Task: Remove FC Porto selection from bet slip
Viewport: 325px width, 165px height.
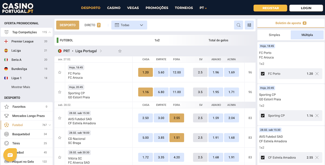Action: coord(317,73)
